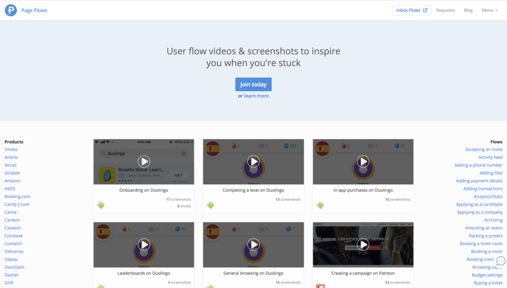Screen dimensions: 507x288
Task: Open the 5miles product
Action: pos(11,149)
